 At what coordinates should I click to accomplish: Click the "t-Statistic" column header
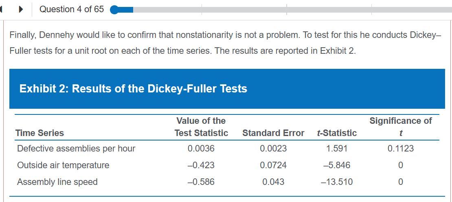click(336, 133)
